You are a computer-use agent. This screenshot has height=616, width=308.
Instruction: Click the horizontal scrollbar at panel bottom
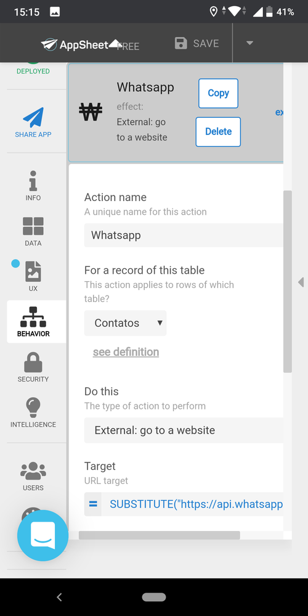click(160, 535)
